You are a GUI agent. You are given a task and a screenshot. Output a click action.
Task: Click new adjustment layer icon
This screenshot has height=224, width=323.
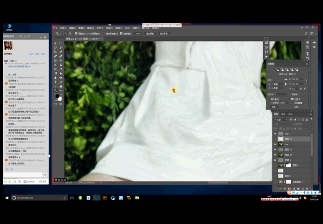tap(294, 189)
